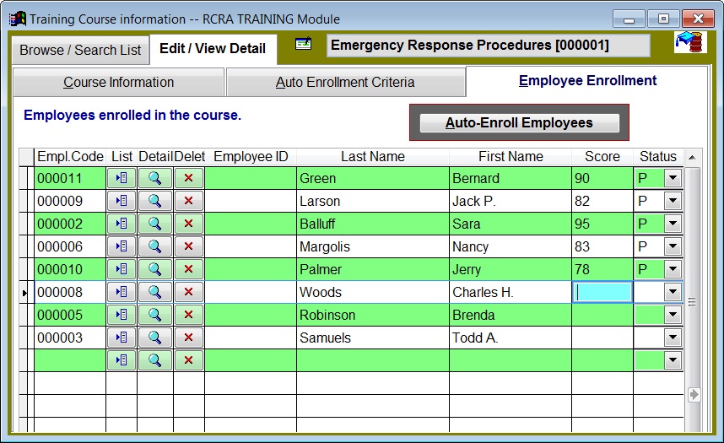Image resolution: width=724 pixels, height=443 pixels.
Task: Delete enrollment row for Palmer
Action: click(189, 269)
